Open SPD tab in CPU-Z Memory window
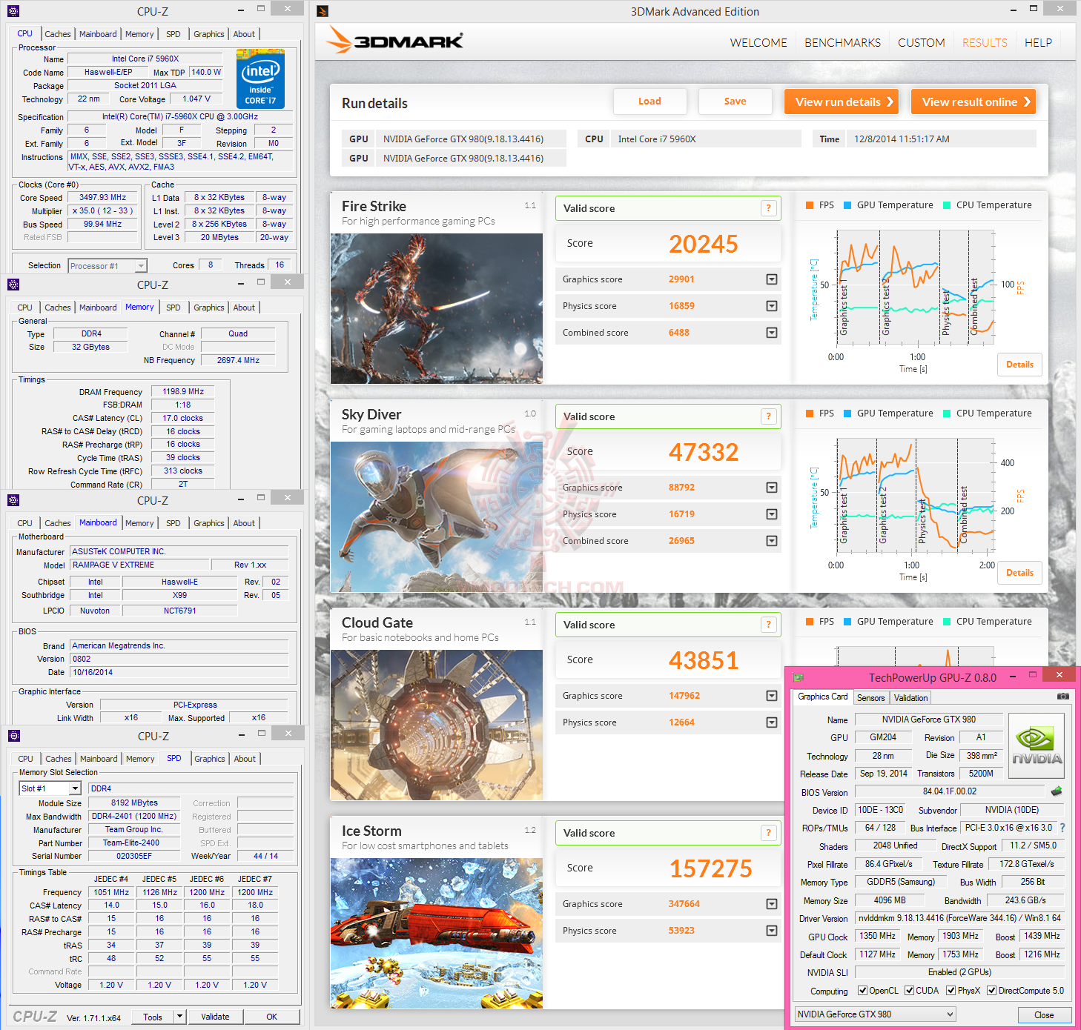 coord(173,308)
